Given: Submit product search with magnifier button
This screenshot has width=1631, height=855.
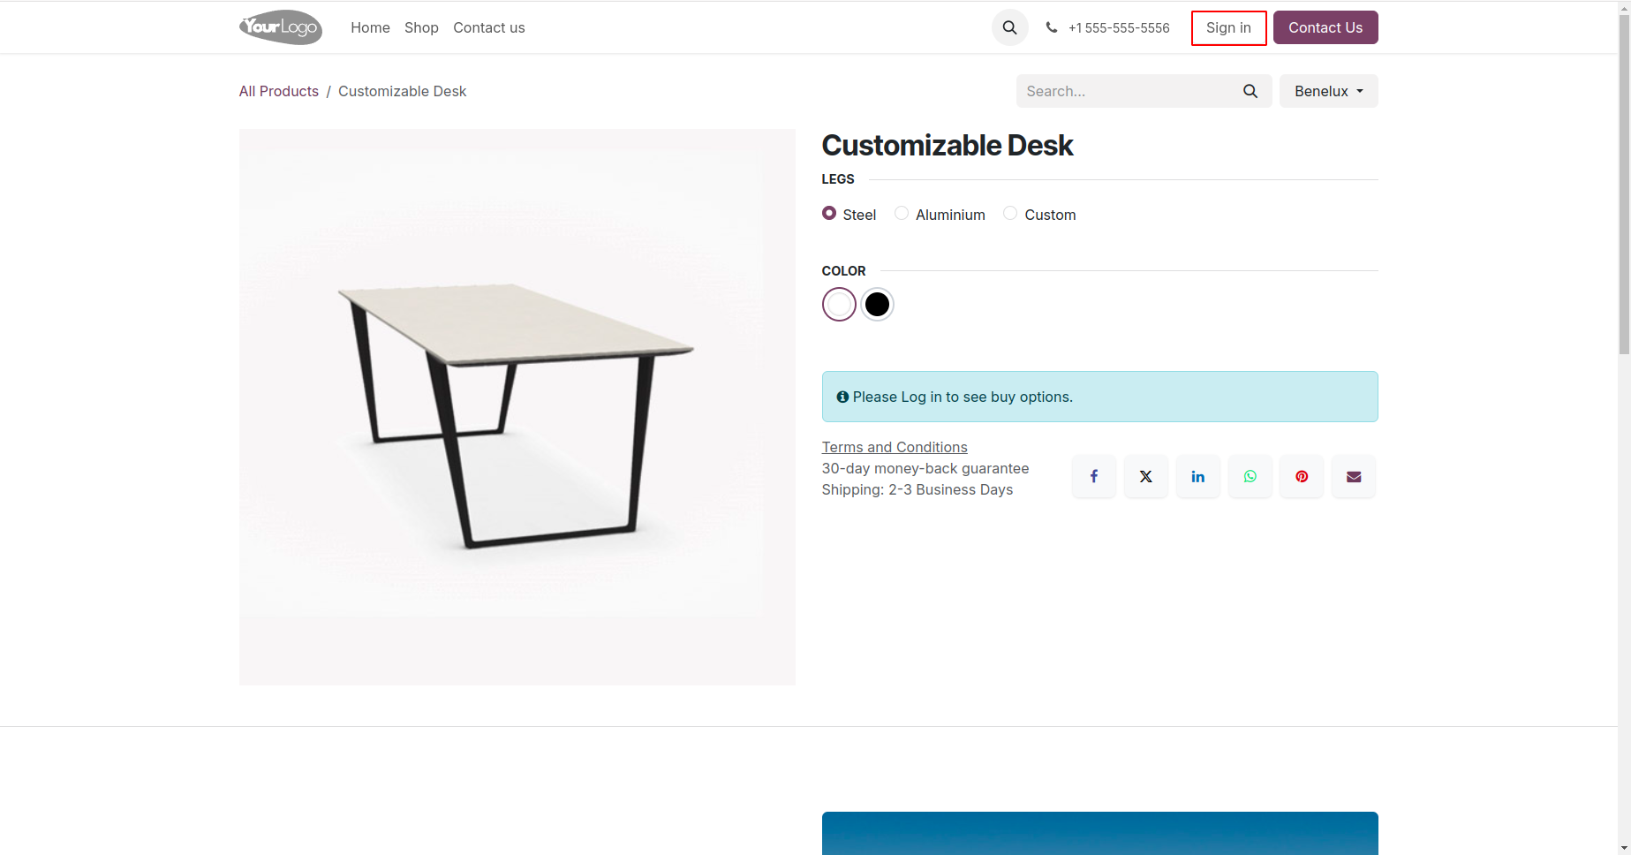Looking at the screenshot, I should [x=1250, y=91].
